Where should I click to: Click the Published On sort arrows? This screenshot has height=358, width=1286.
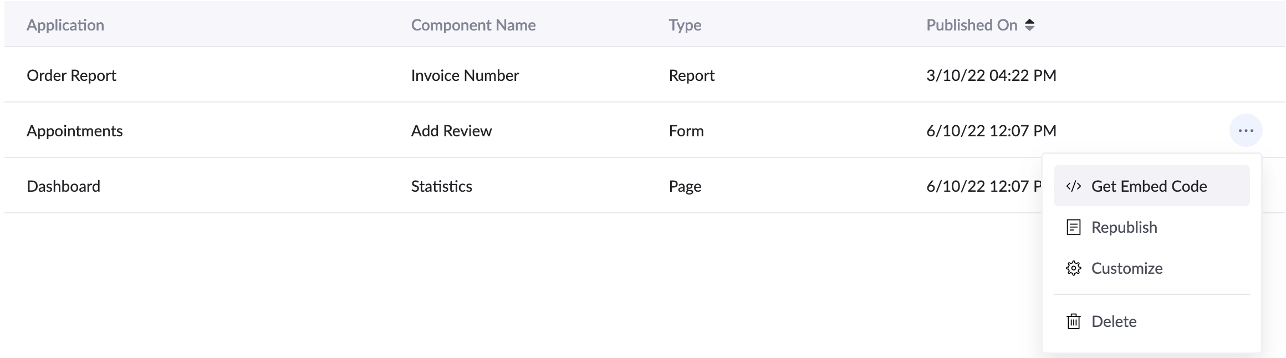(x=1029, y=25)
